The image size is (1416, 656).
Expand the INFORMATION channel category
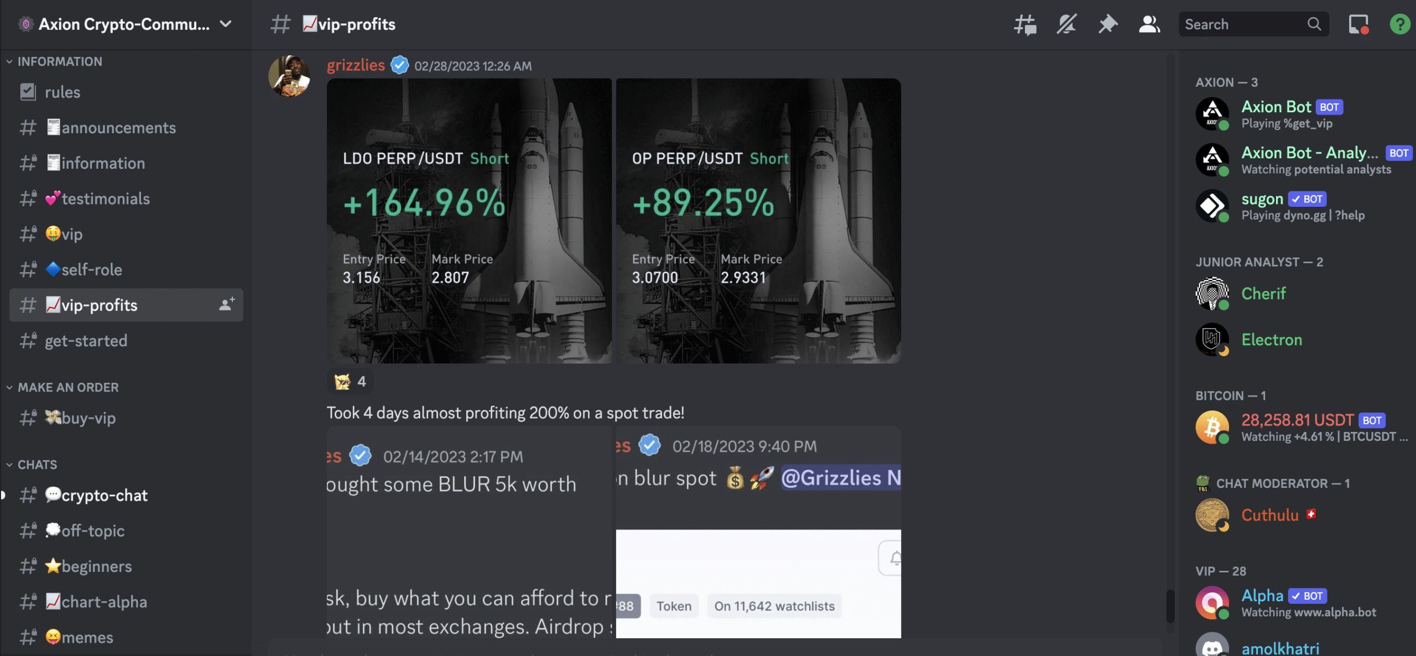pos(59,61)
